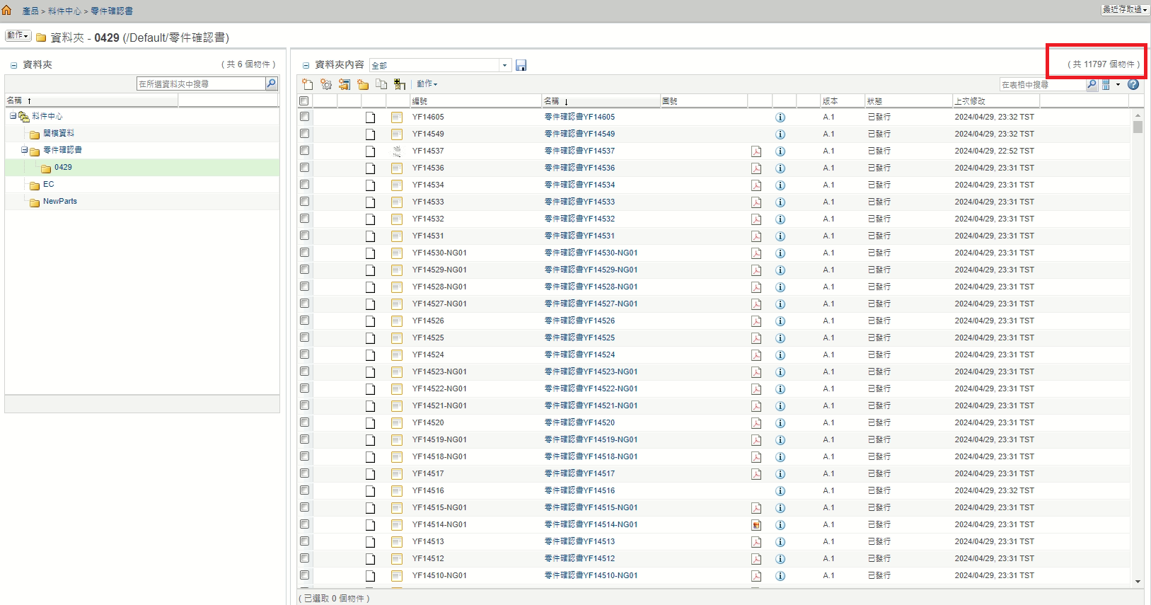Collapse the 料件中心 tree node
The width and height of the screenshot is (1151, 605).
pos(13,116)
